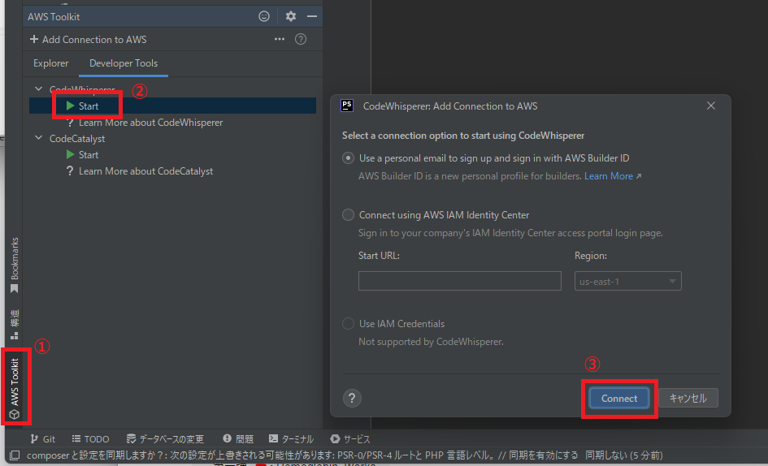The image size is (768, 466).
Task: Start CodeWhisperer from the tree
Action: 88,106
